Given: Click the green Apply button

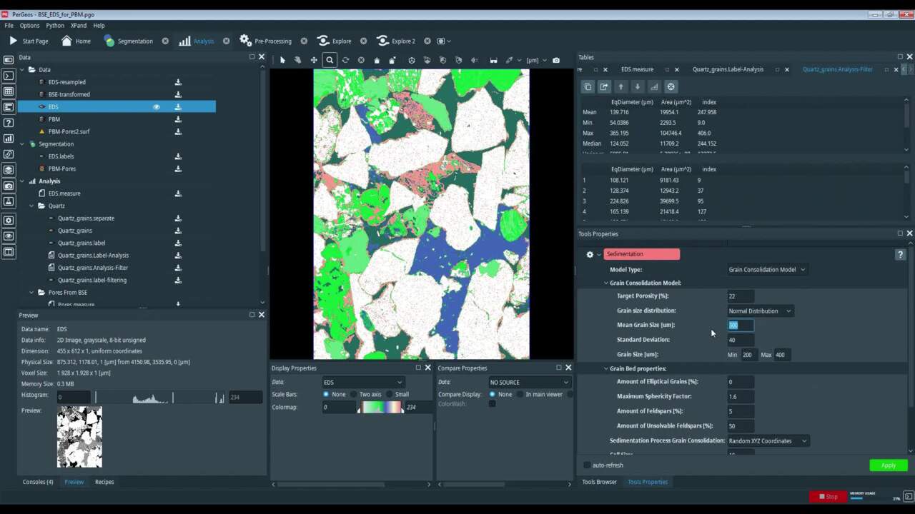Looking at the screenshot, I should (x=889, y=465).
